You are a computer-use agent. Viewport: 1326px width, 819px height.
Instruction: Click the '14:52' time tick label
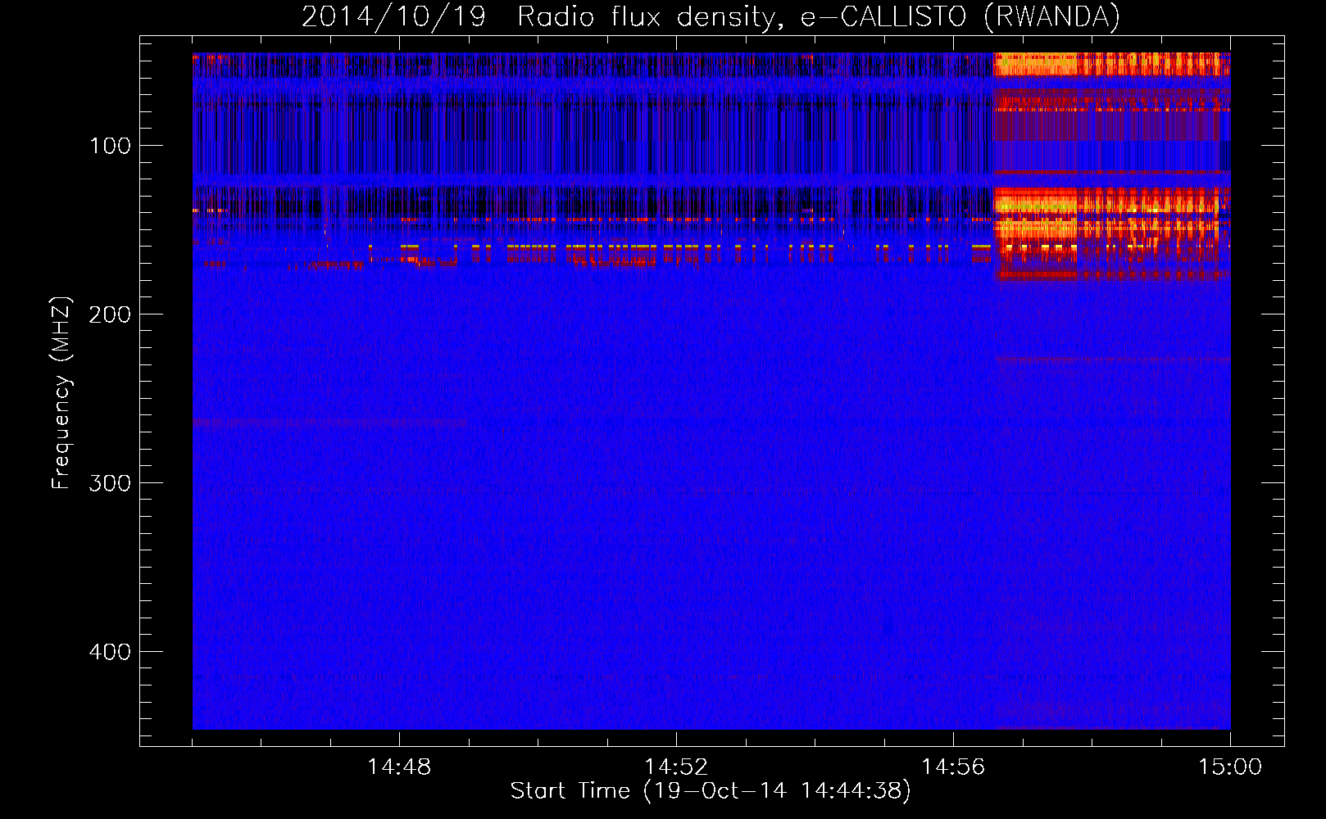coord(676,767)
